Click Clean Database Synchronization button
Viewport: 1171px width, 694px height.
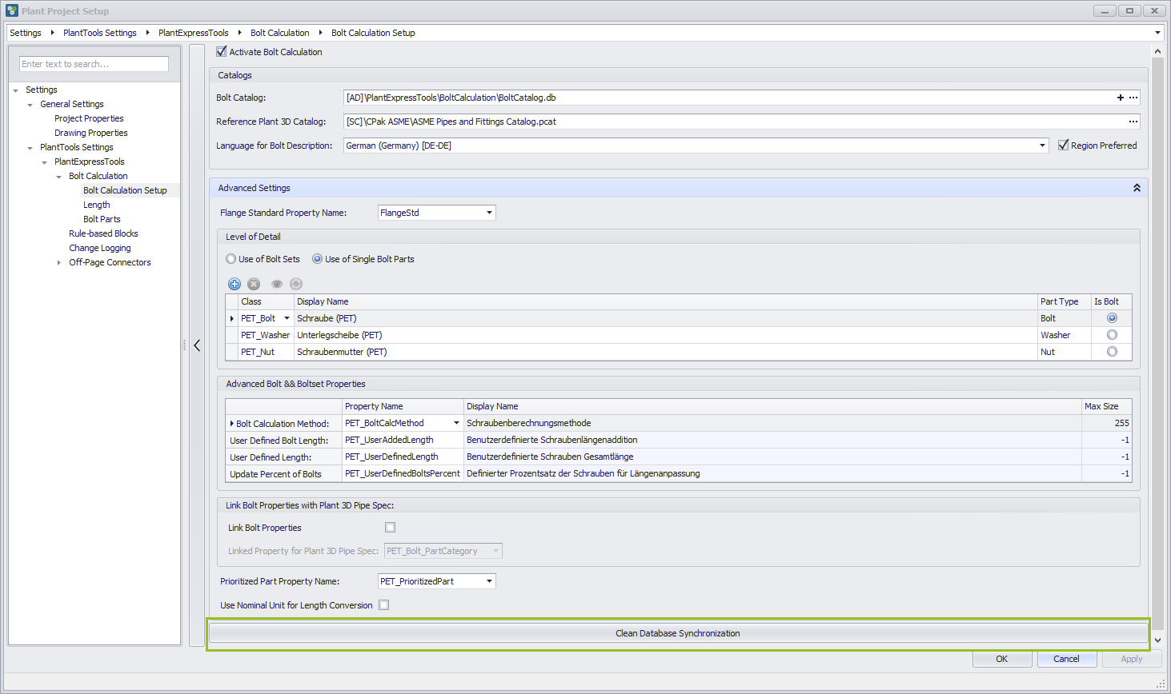pos(678,633)
